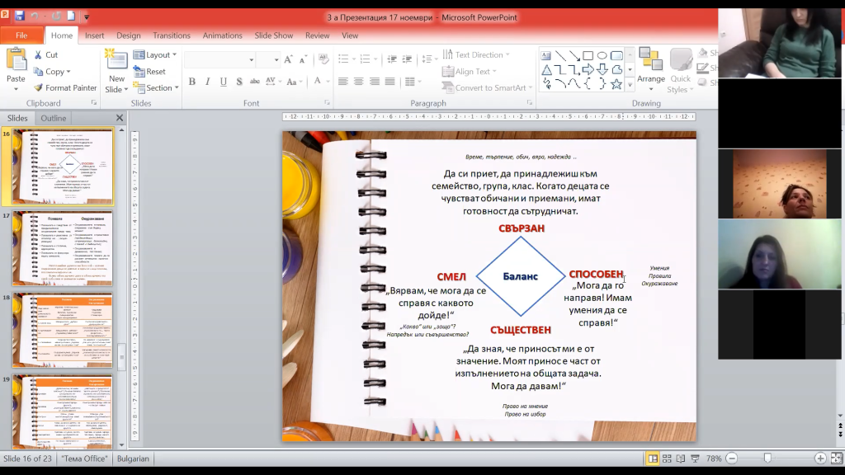This screenshot has width=845, height=475.
Task: Click the Save icon in Quick Access toolbar
Action: pyautogui.click(x=19, y=16)
